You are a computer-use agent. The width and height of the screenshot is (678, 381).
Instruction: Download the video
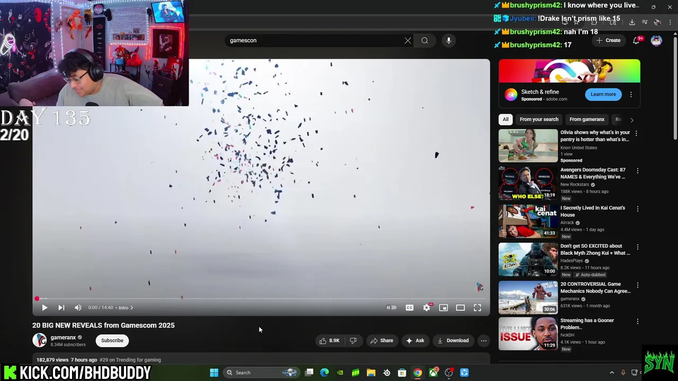[453, 341]
